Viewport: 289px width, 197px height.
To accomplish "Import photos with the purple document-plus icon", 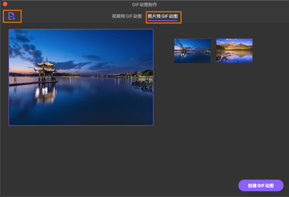I will pyautogui.click(x=12, y=16).
